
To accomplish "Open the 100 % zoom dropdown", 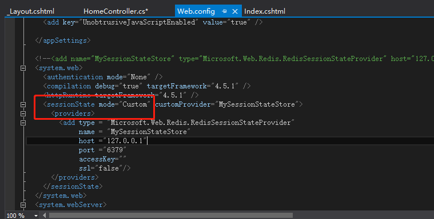I will (36, 216).
